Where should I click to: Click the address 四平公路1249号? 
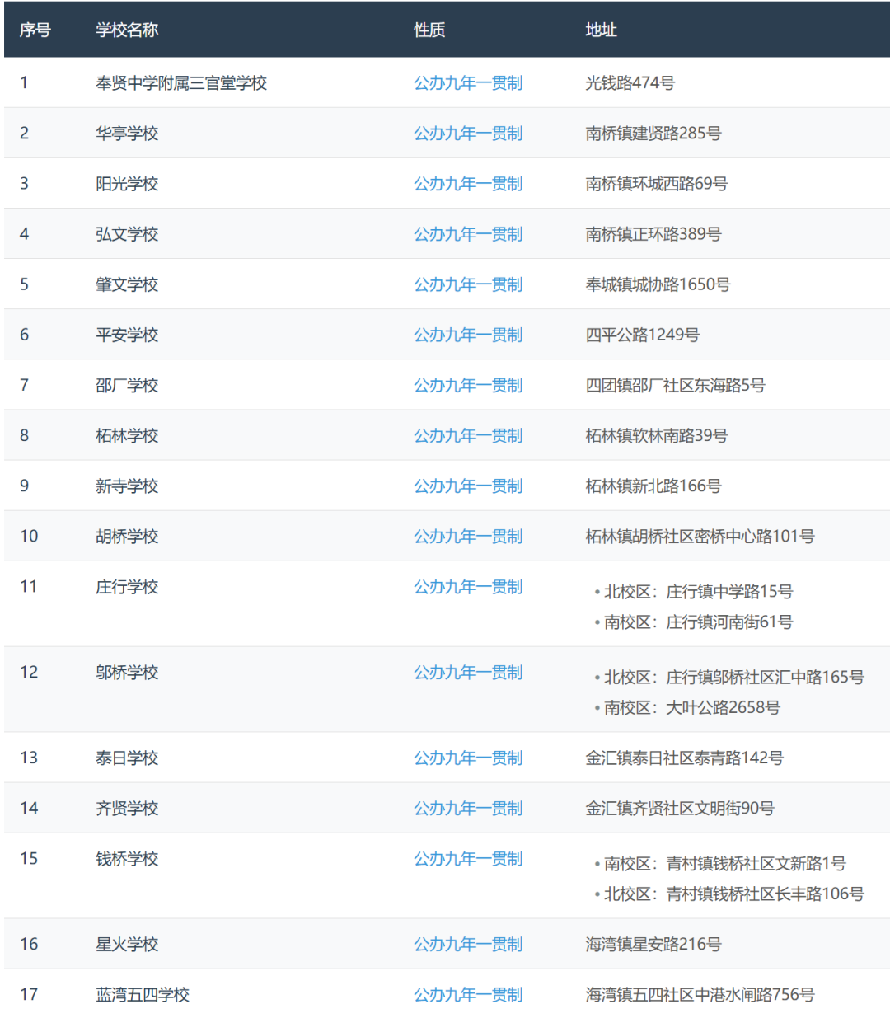(642, 335)
